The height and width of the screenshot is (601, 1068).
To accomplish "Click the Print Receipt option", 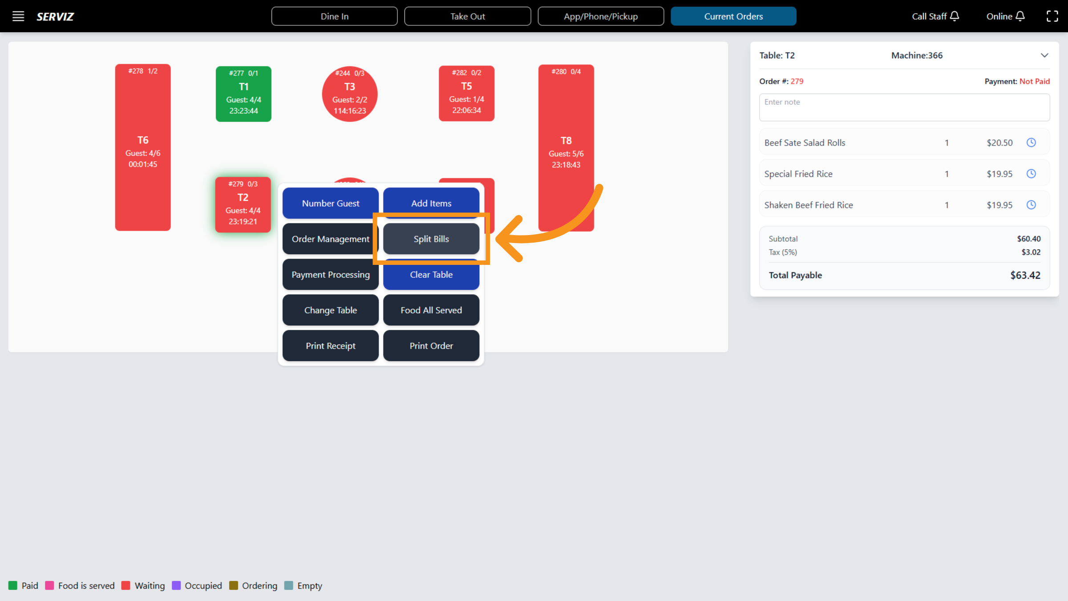I will coord(330,346).
